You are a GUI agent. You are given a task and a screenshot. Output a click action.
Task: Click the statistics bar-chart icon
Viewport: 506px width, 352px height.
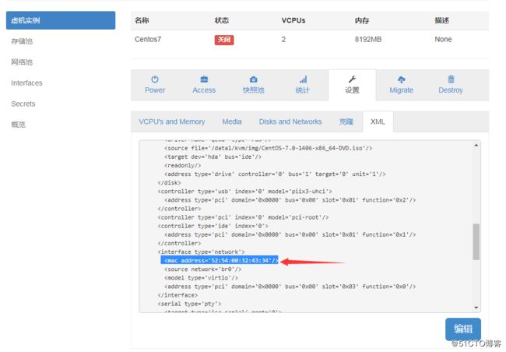tap(303, 79)
